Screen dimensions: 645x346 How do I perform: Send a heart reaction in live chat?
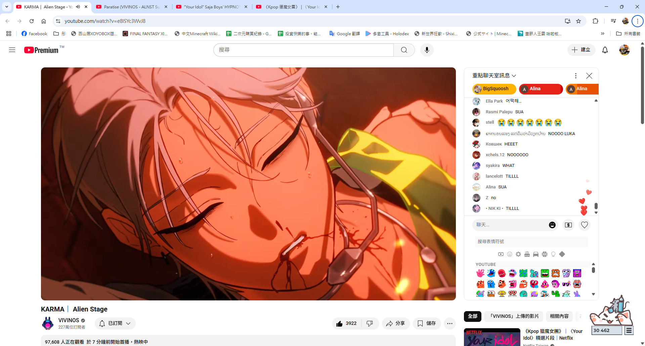point(585,225)
